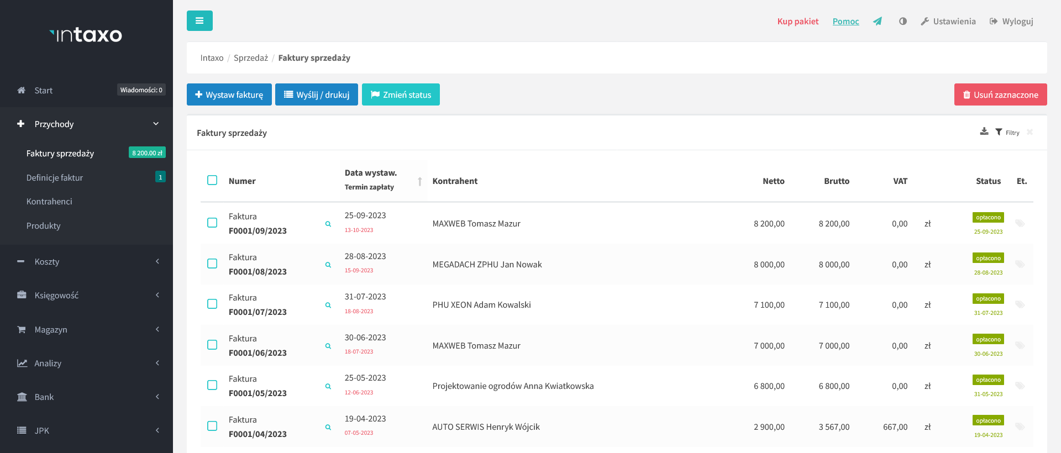The height and width of the screenshot is (453, 1061).
Task: Click magnifier icon for invoice F0001/09/2023
Action: [x=328, y=224]
